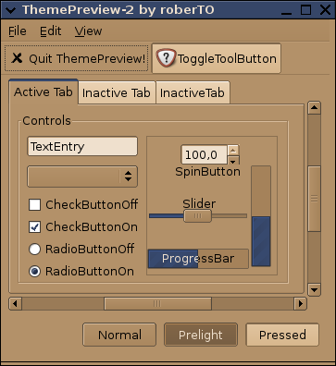This screenshot has width=336, height=366.
Task: Click the Quit ThemePreview! label
Action: point(87,58)
